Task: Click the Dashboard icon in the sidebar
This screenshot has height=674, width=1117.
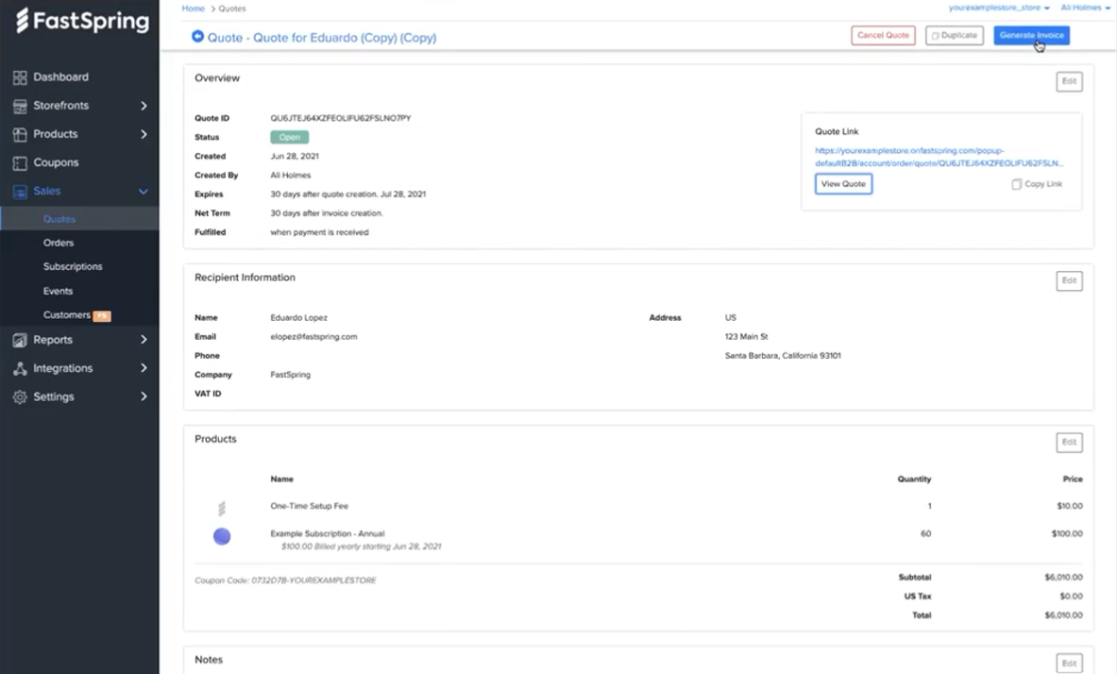Action: [x=21, y=76]
